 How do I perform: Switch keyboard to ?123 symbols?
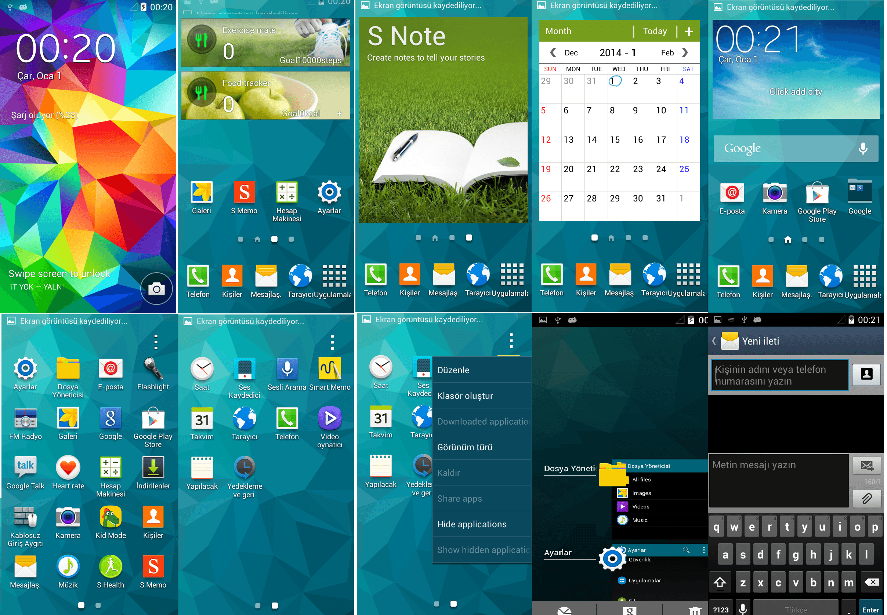coord(721,609)
